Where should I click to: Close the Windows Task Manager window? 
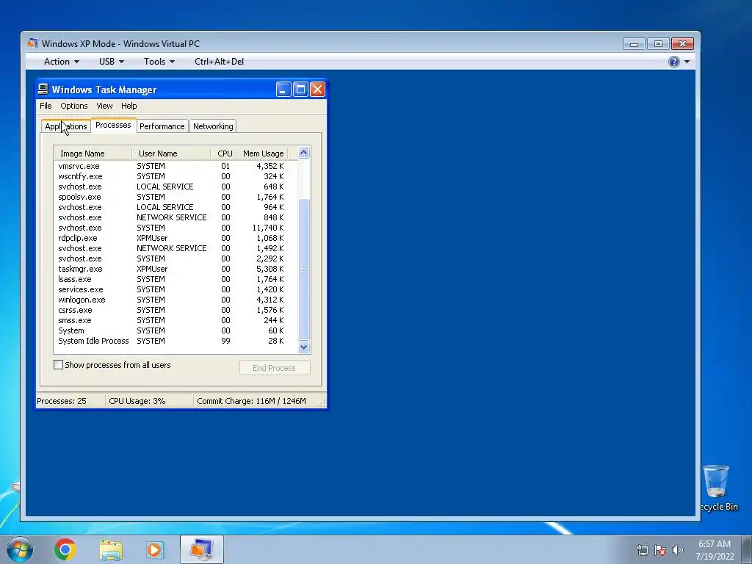[x=317, y=89]
